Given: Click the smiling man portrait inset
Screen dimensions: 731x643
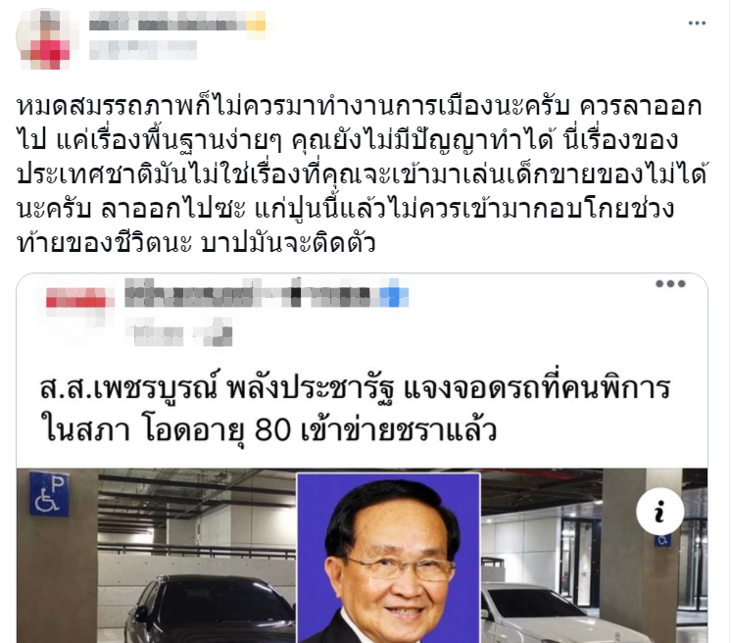Looking at the screenshot, I should [x=389, y=558].
